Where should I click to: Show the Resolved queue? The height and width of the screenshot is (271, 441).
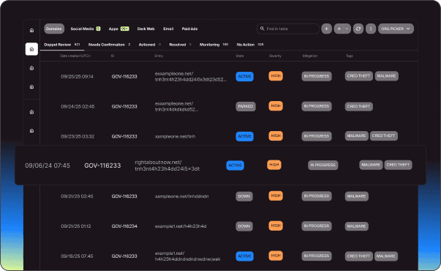[181, 45]
